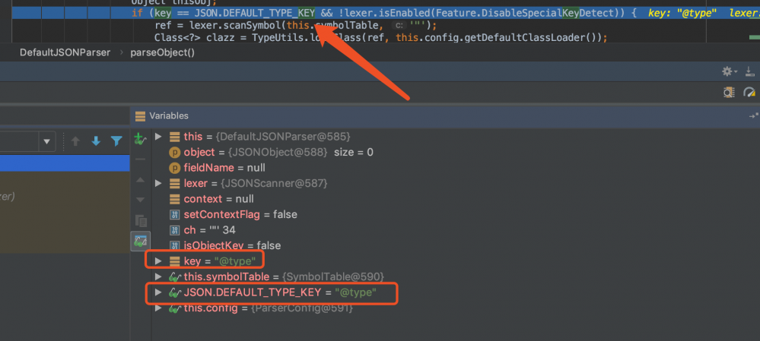Click the move watch down arrow
Screen dimensions: 760x341
pyautogui.click(x=140, y=200)
